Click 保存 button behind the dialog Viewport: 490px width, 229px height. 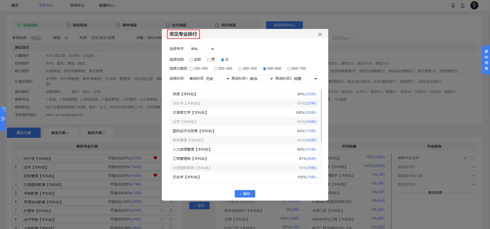click(199, 206)
